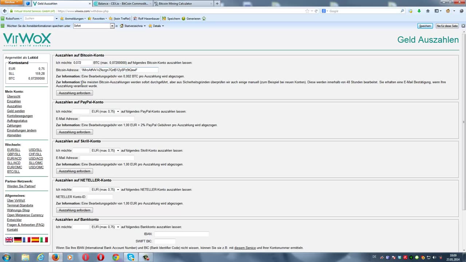
Task: Click the SWIFT BIC input field
Action: click(165, 241)
